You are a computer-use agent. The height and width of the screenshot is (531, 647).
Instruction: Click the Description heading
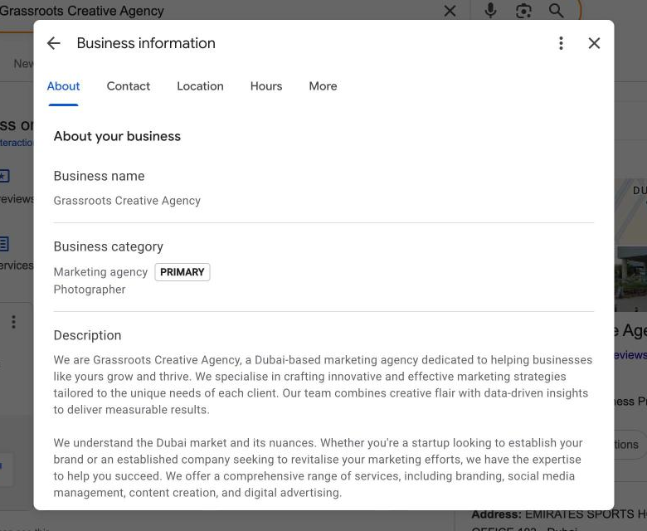(87, 335)
